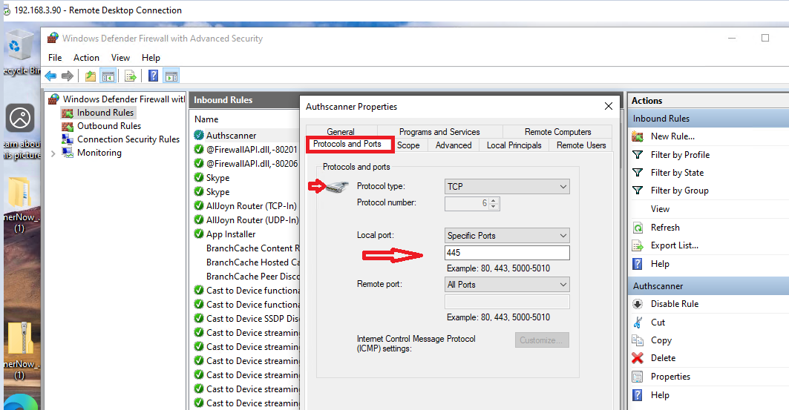Screen dimensions: 789x410
Task: Maximize the Firewall window
Action: [x=765, y=39]
